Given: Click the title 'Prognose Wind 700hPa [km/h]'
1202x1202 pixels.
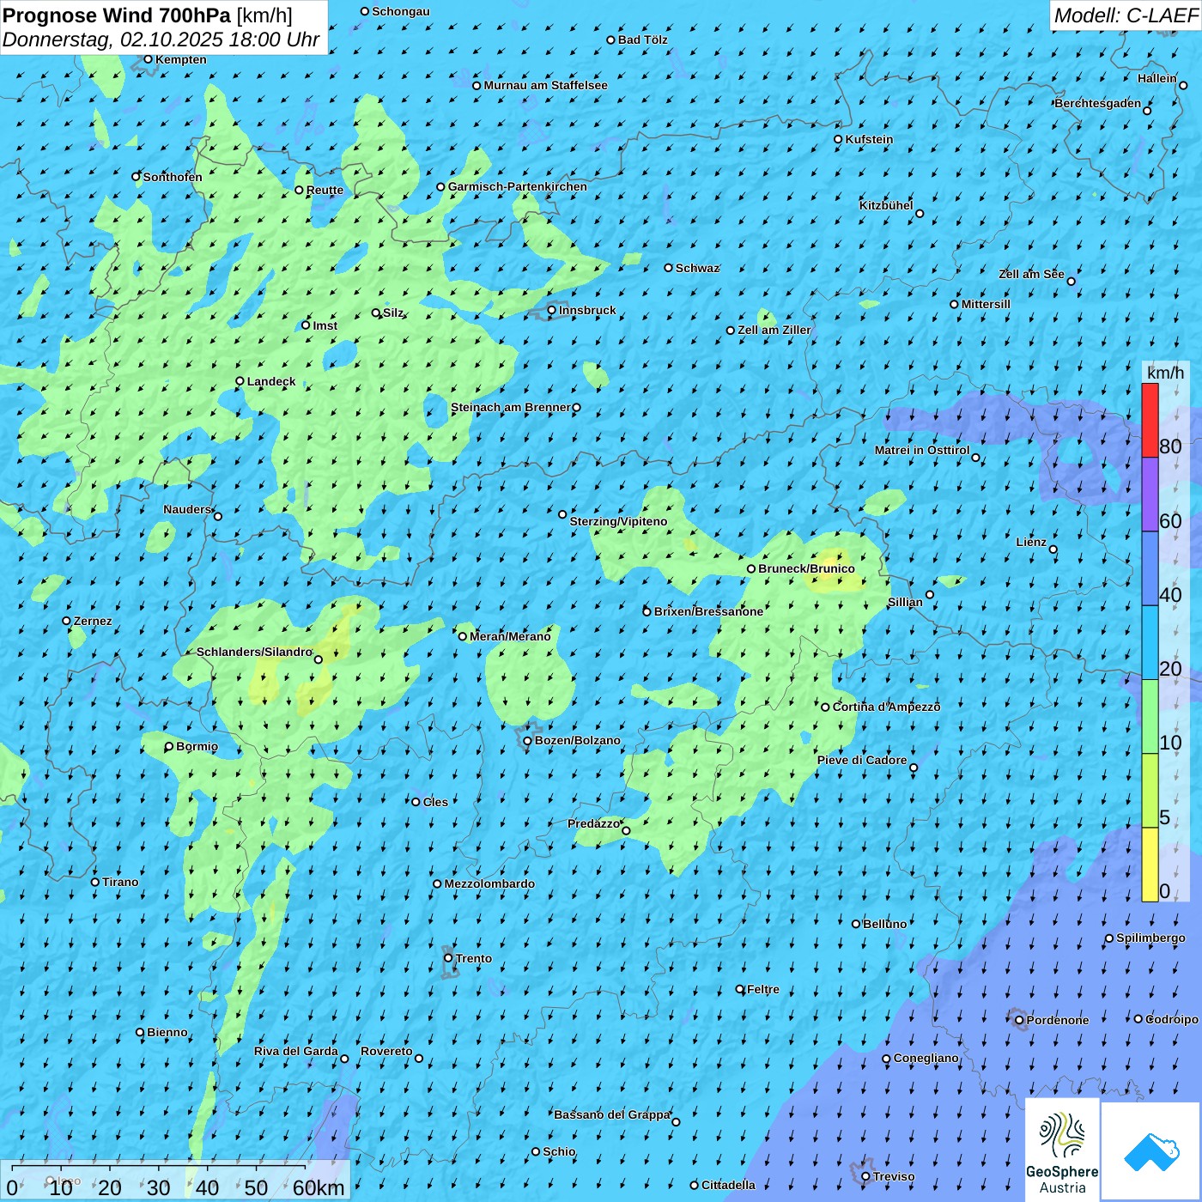Looking at the screenshot, I should [x=147, y=15].
